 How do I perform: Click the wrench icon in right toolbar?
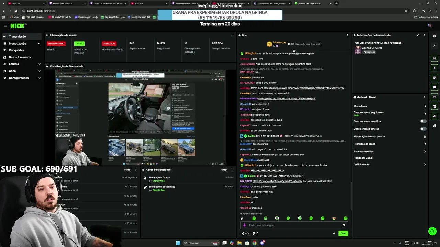(x=434, y=116)
